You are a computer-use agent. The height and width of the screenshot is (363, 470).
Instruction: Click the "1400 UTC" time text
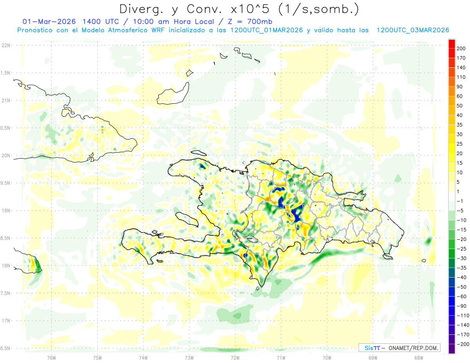(x=101, y=21)
